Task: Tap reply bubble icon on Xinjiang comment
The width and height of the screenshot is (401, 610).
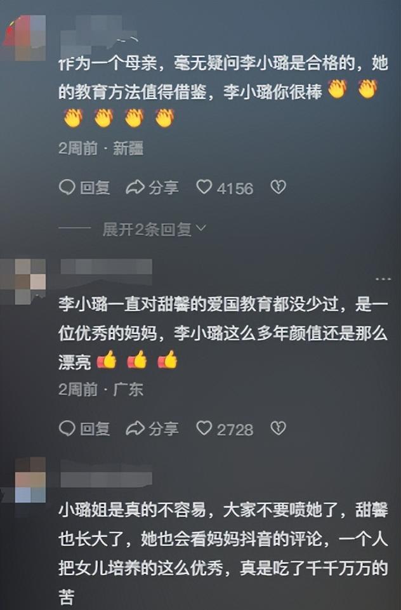Action: [67, 187]
